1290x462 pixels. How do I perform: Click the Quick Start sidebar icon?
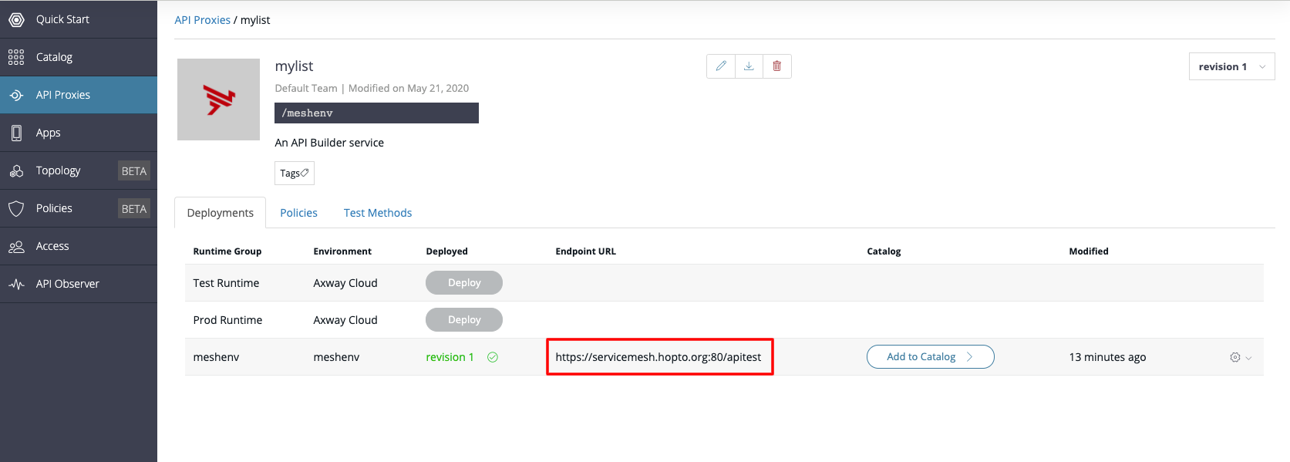16,19
